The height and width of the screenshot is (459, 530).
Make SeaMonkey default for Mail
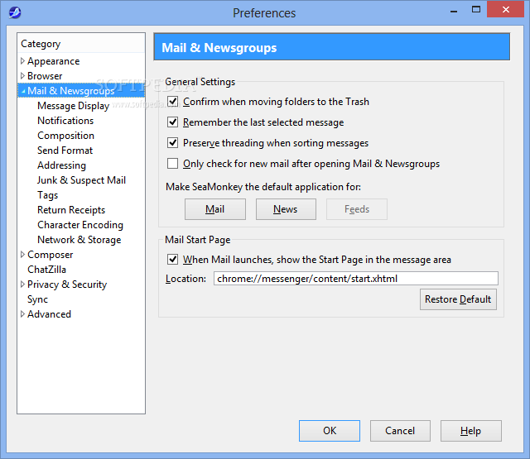[215, 209]
